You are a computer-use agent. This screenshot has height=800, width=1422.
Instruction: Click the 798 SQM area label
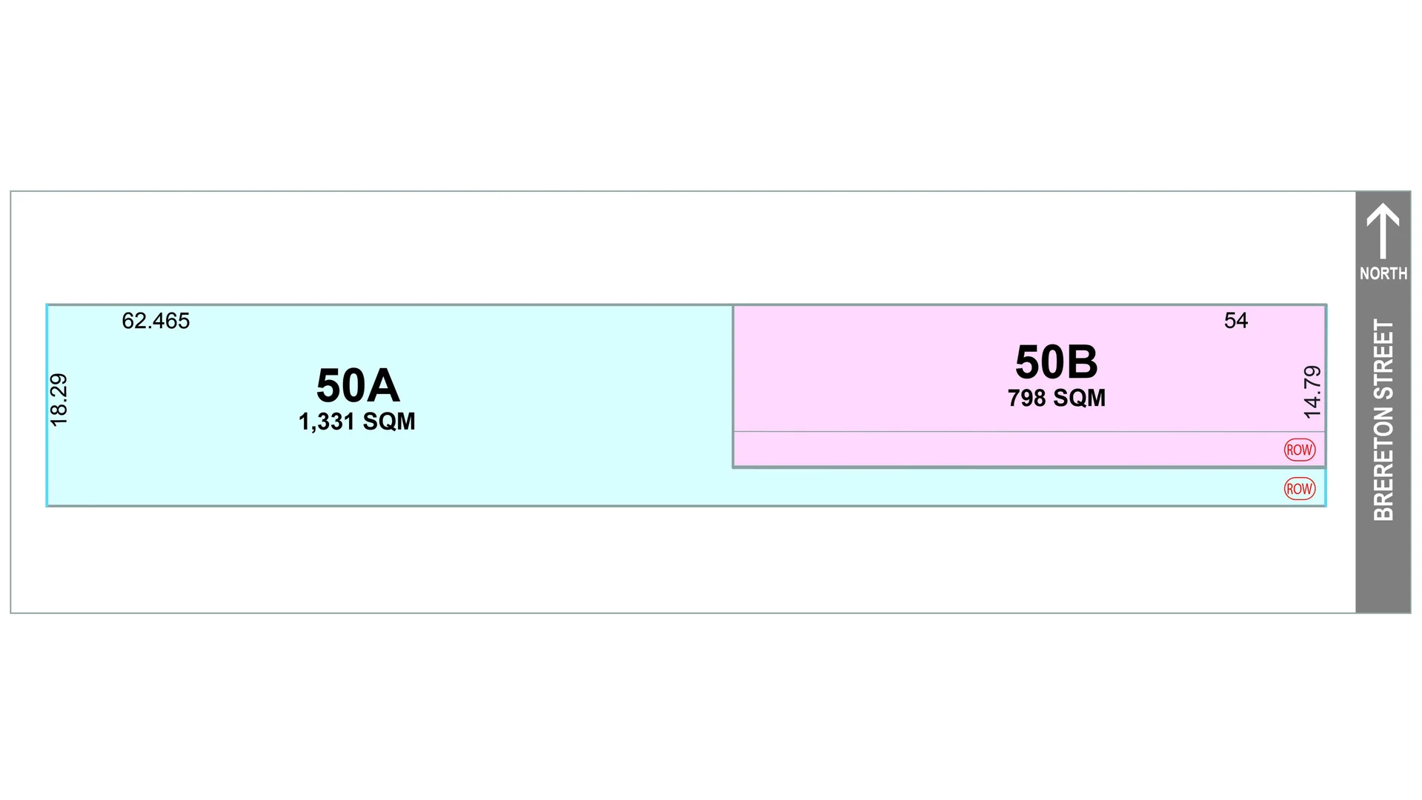(1056, 399)
